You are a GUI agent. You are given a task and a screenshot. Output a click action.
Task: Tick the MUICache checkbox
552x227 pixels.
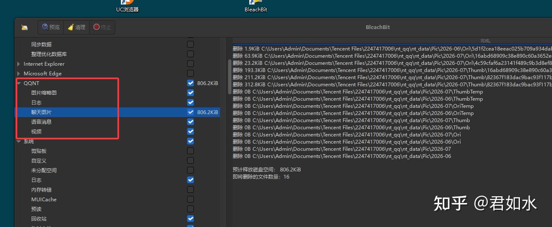[190, 199]
